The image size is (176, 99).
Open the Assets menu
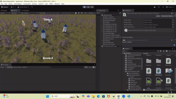[10, 4]
